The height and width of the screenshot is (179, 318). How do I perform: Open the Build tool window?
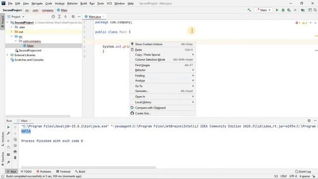click(80, 172)
